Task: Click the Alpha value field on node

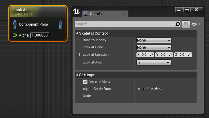Action: coord(40,35)
